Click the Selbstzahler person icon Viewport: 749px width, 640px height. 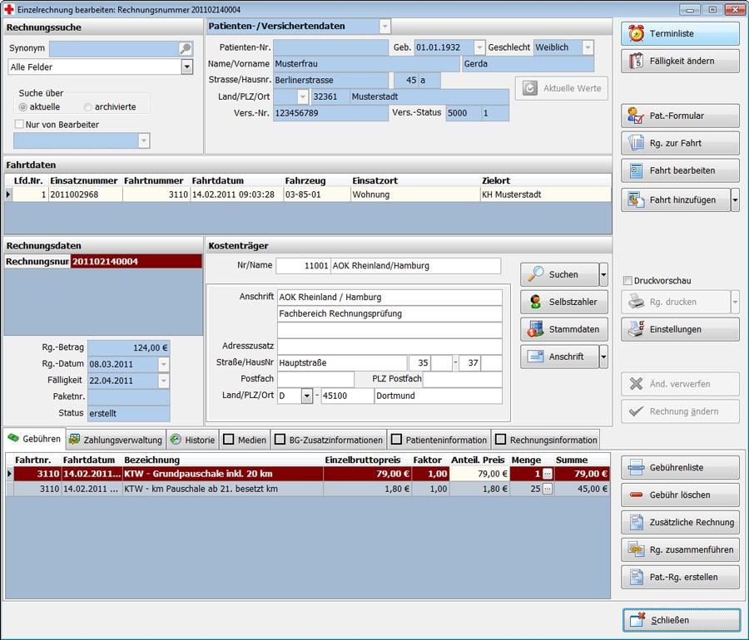tap(534, 302)
